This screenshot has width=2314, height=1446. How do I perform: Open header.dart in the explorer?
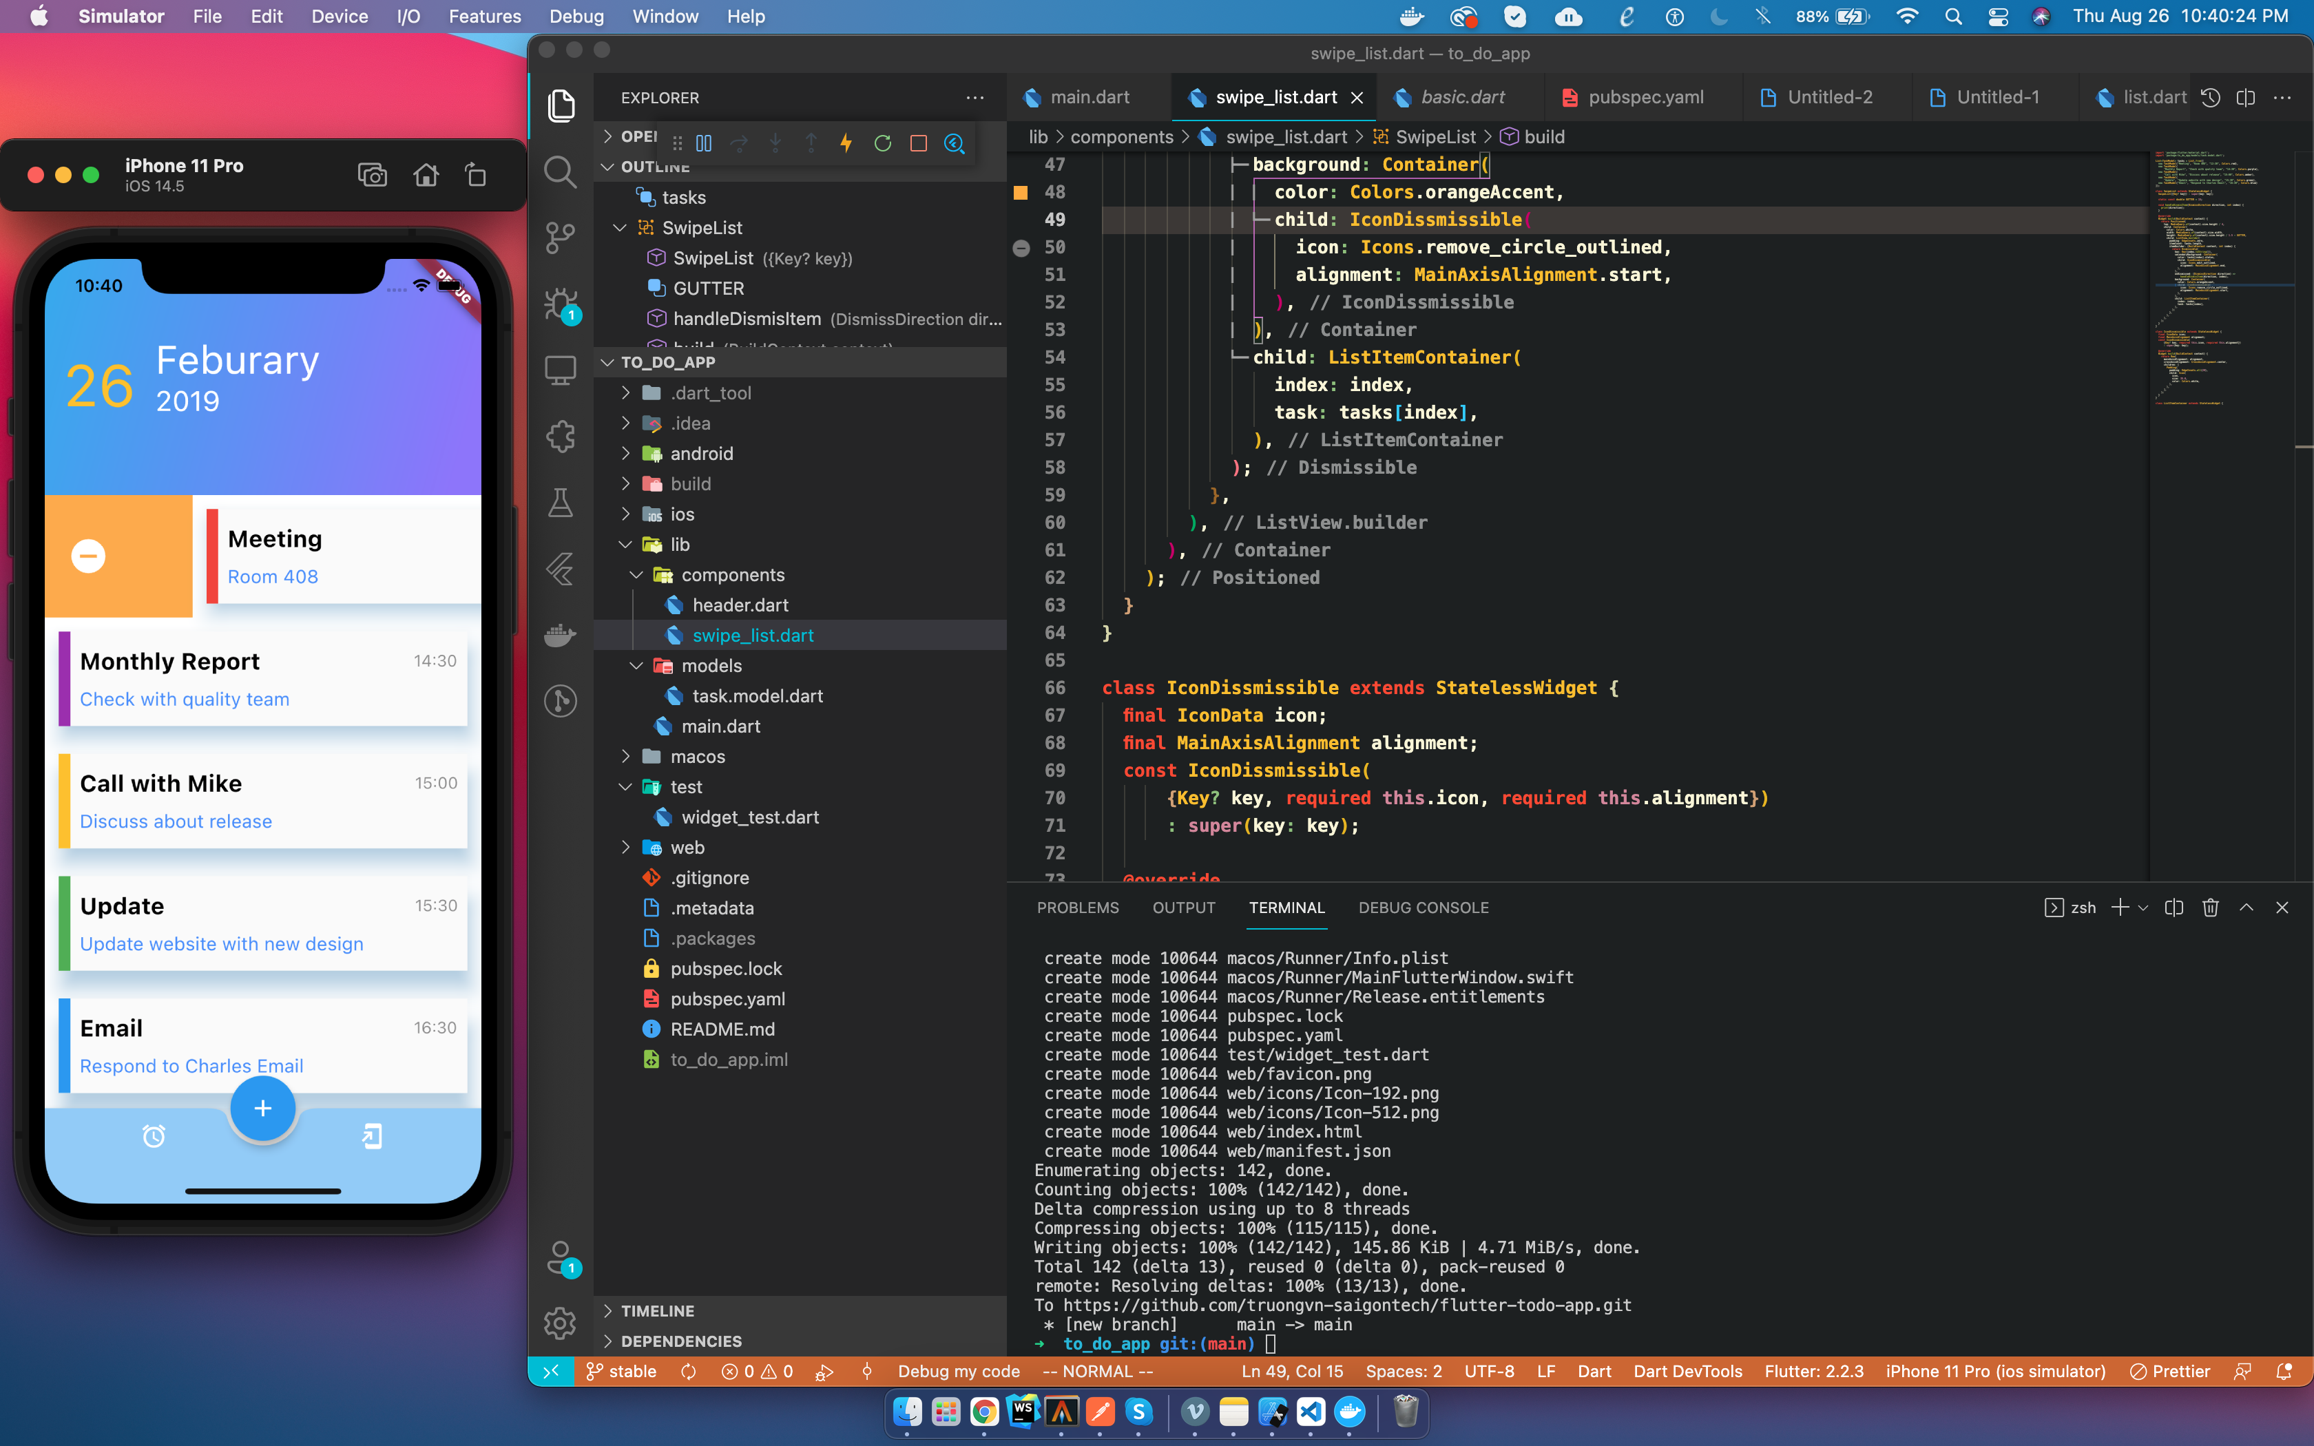click(x=741, y=605)
